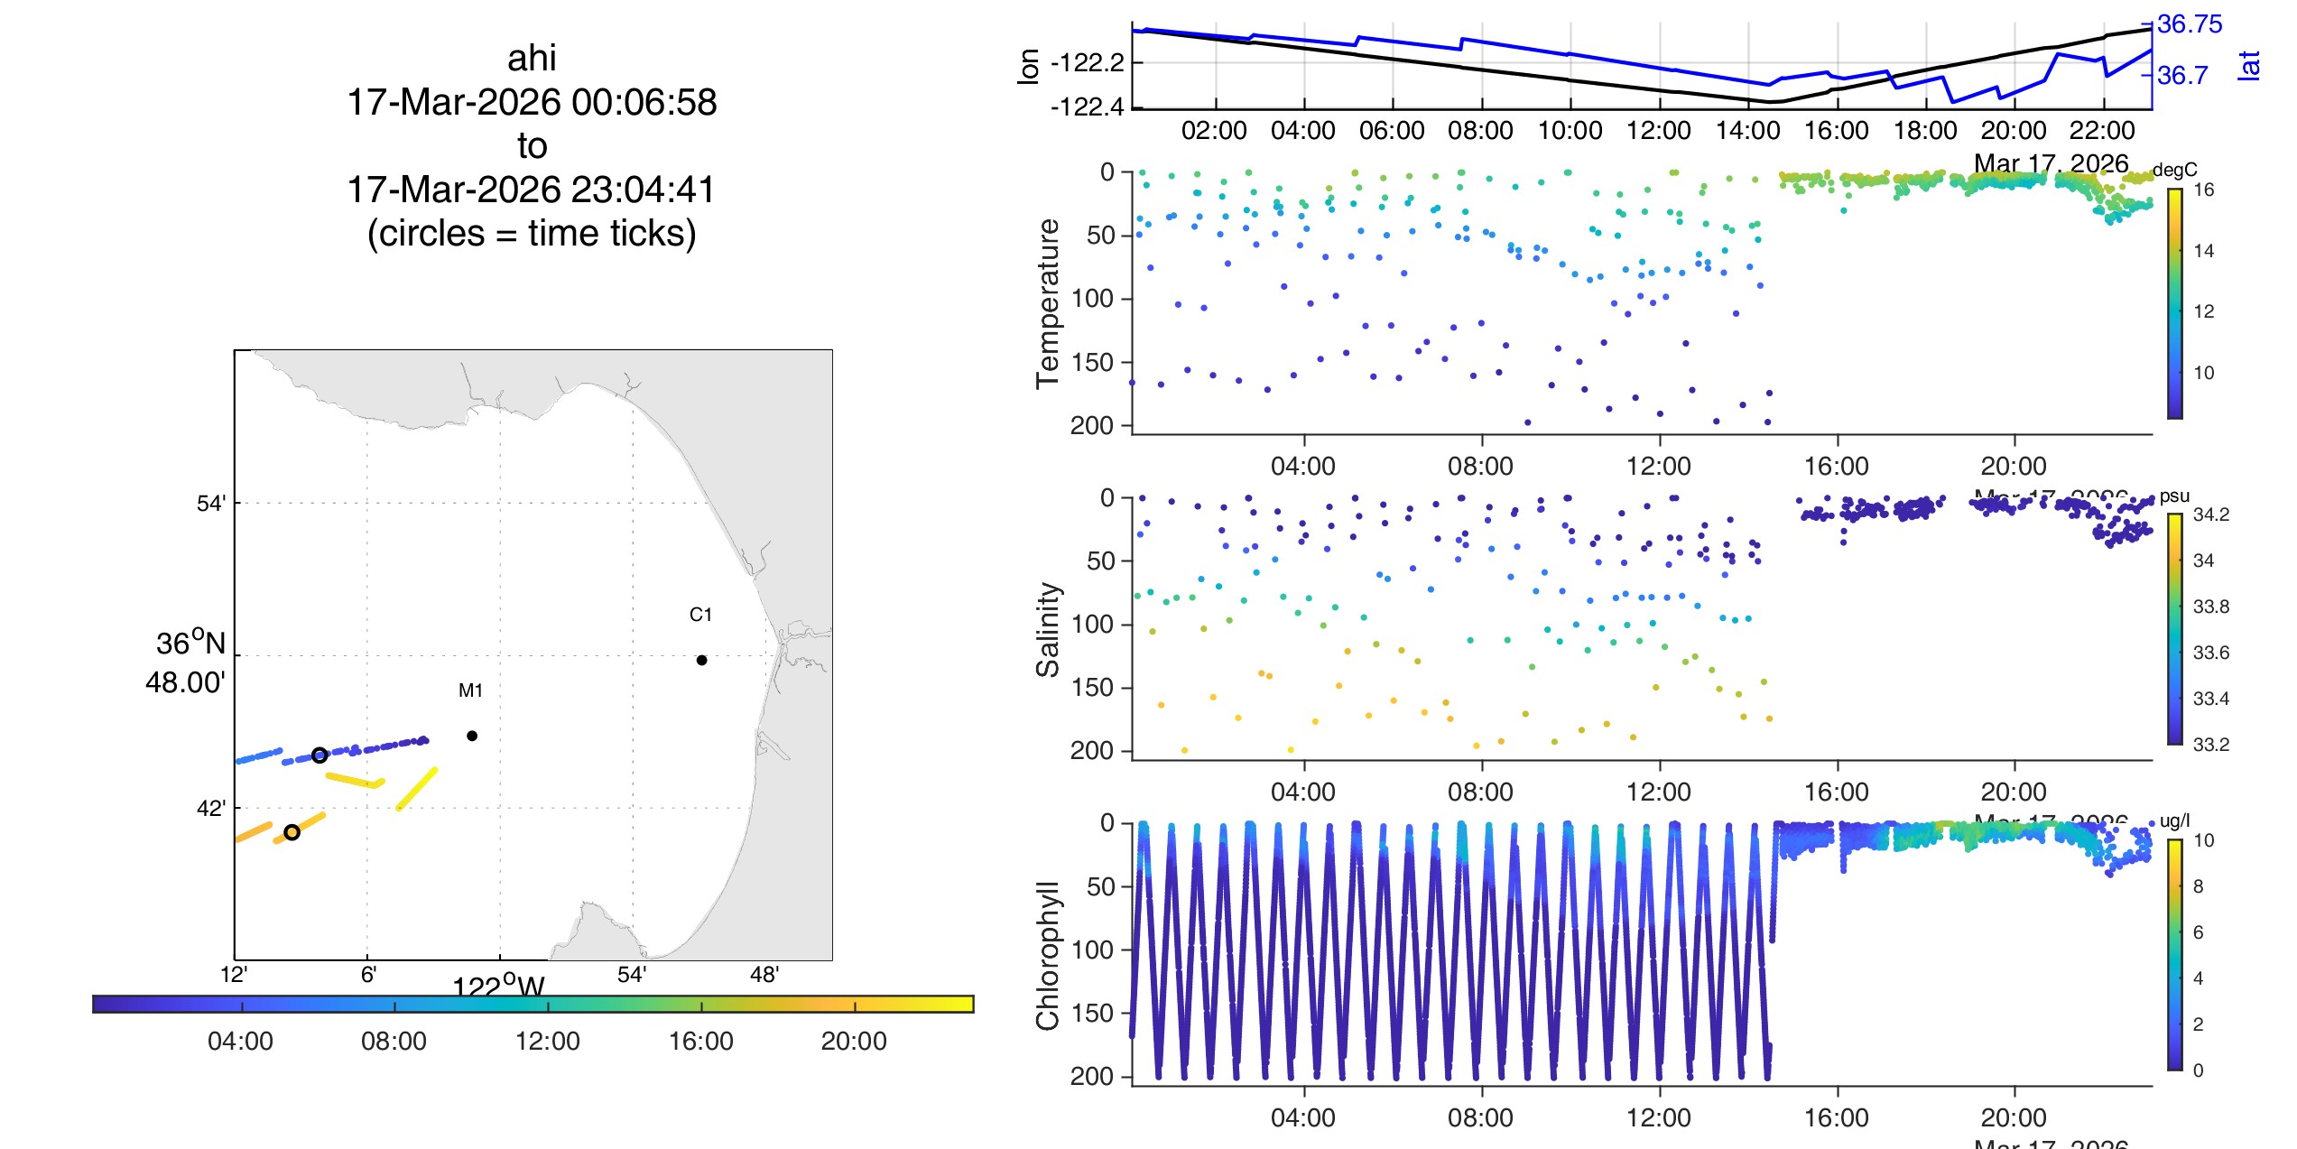The width and height of the screenshot is (2297, 1149).
Task: Click the 16:00 tick on temperature plot
Action: click(x=1837, y=466)
